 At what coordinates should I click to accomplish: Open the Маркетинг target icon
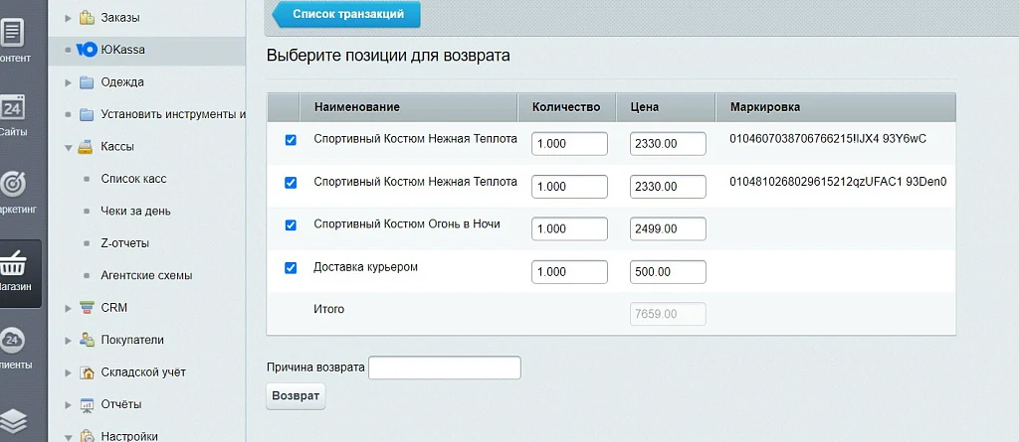[x=12, y=185]
